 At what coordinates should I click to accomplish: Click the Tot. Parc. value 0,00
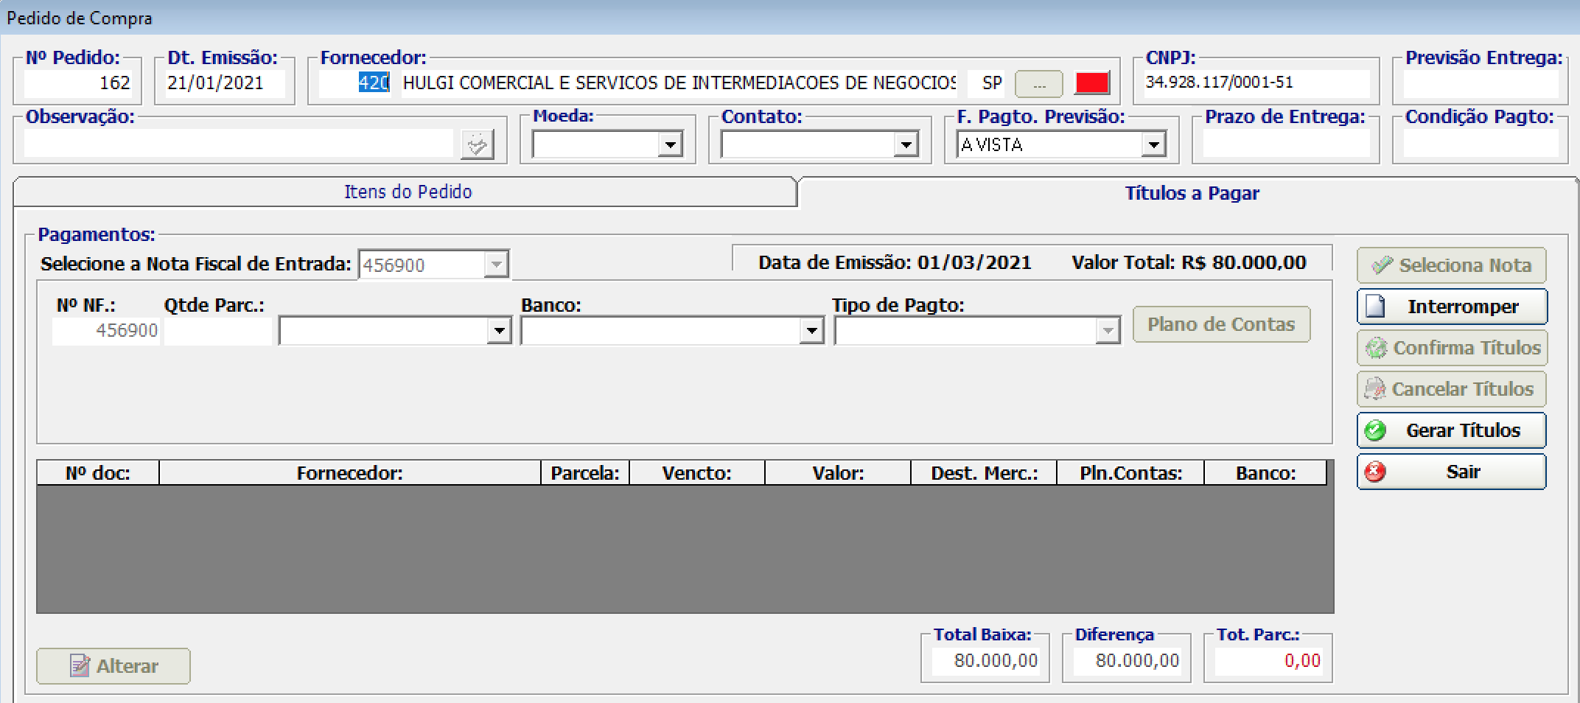click(1268, 660)
